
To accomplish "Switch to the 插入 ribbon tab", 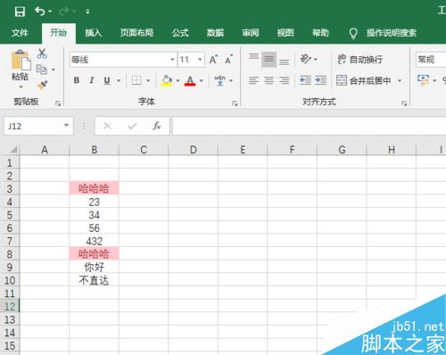I will (94, 32).
